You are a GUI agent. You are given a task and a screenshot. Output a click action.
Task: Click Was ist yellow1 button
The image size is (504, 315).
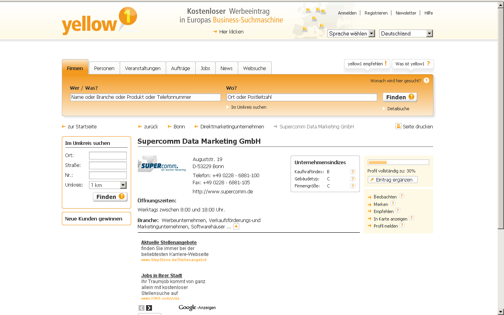[x=413, y=64]
